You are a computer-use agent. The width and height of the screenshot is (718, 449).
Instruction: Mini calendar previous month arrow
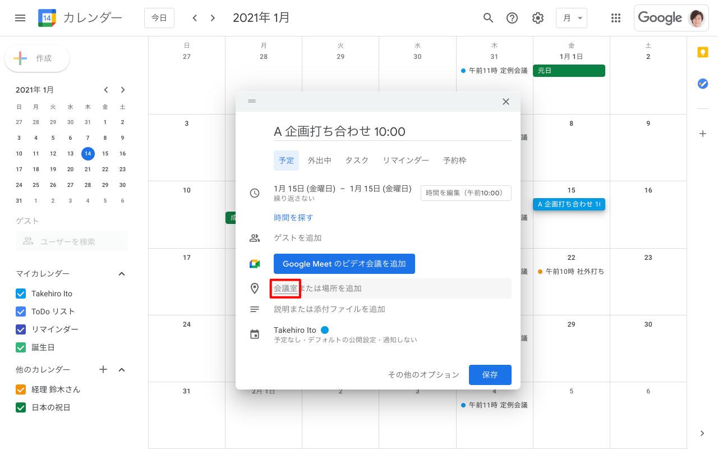[105, 90]
